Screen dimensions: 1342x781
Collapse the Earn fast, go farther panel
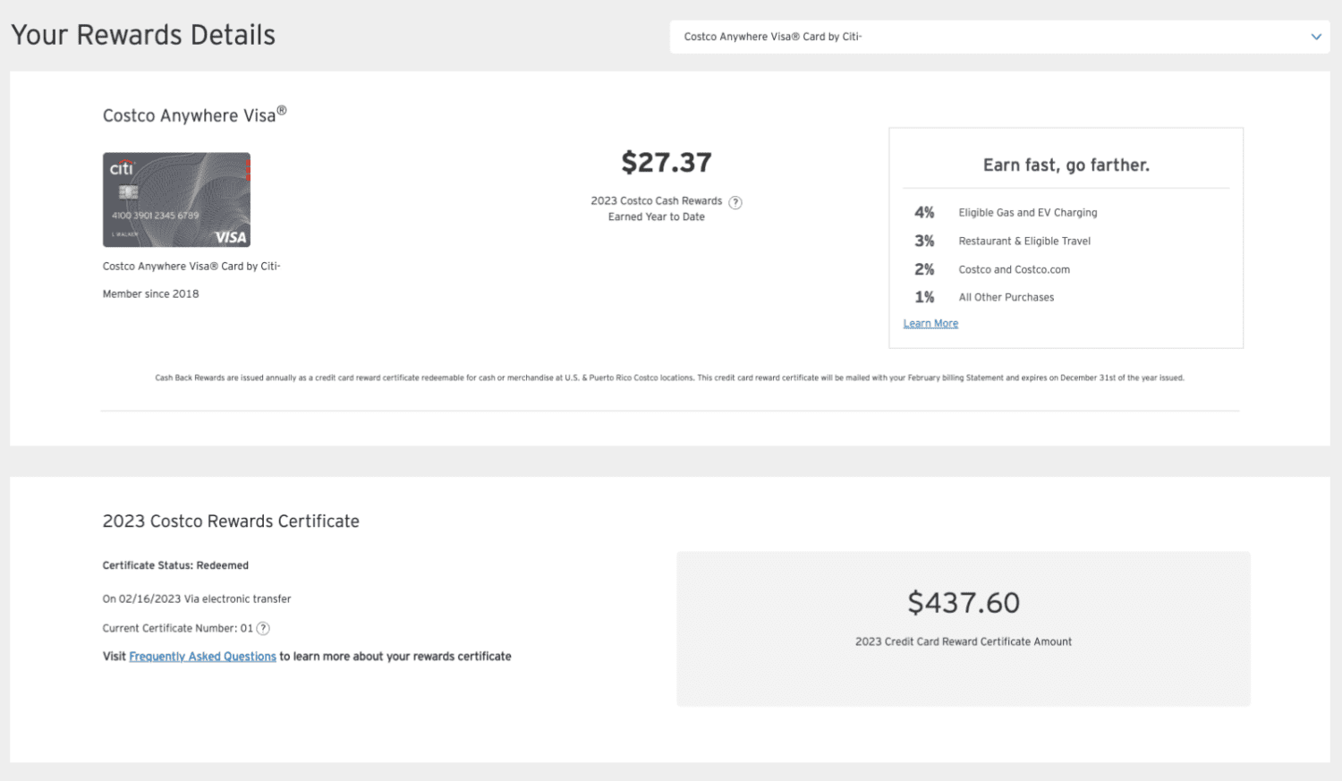(1066, 165)
